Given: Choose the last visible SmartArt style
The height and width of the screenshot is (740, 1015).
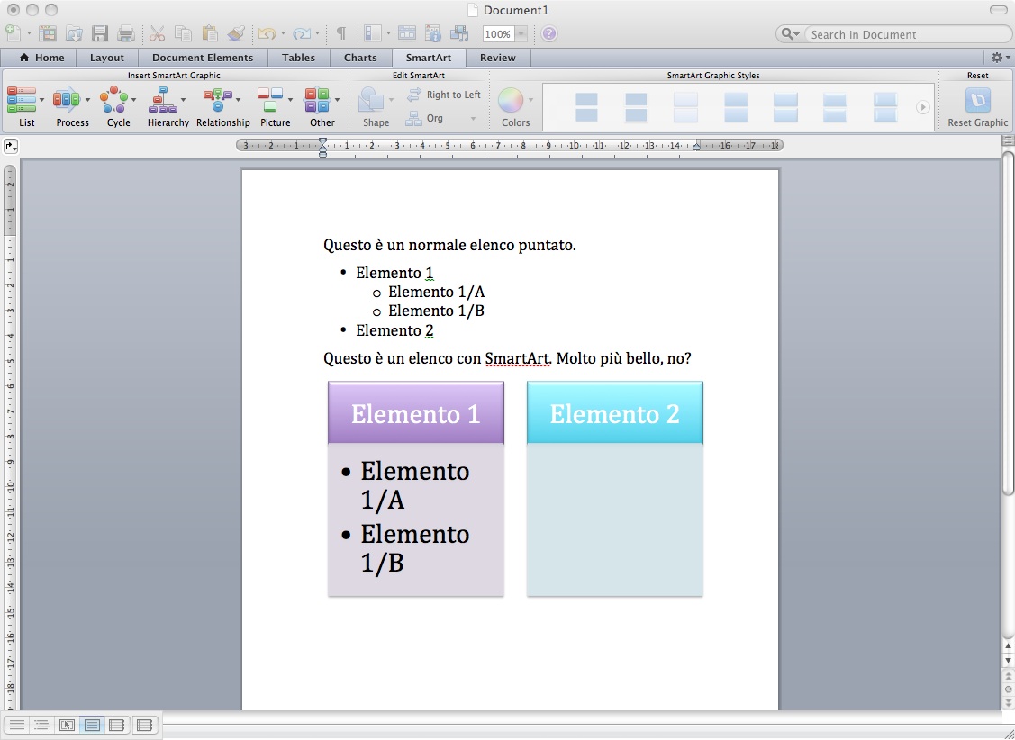Looking at the screenshot, I should [885, 107].
